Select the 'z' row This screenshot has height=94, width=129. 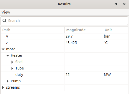click(x=64, y=43)
